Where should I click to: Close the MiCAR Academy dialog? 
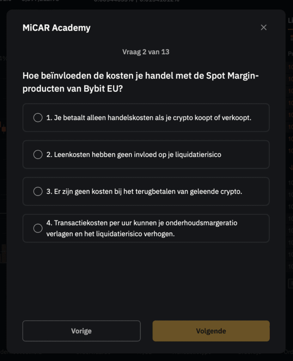263,27
